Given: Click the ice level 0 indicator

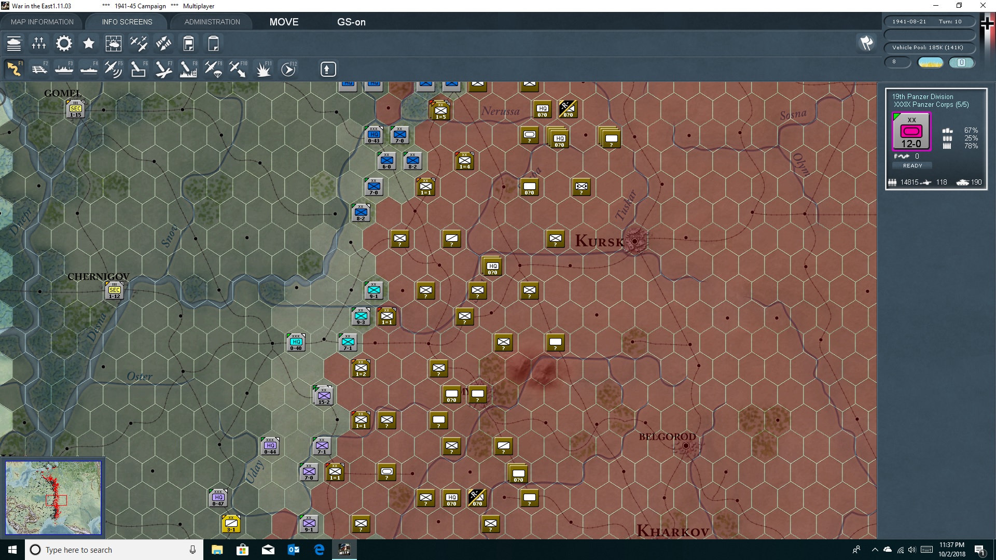Looking at the screenshot, I should click(961, 62).
